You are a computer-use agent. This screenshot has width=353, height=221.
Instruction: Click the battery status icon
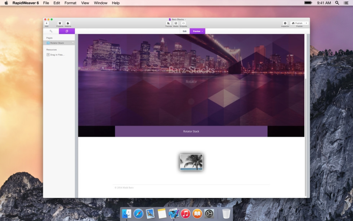coord(308,3)
